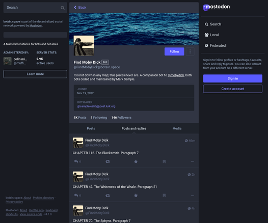
Task: Click the search magnifier icon in search box
Action: (63, 8)
